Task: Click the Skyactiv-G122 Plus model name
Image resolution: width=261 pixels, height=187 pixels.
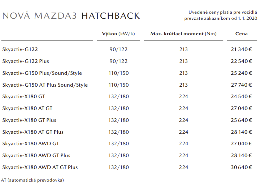Action: coord(26,61)
